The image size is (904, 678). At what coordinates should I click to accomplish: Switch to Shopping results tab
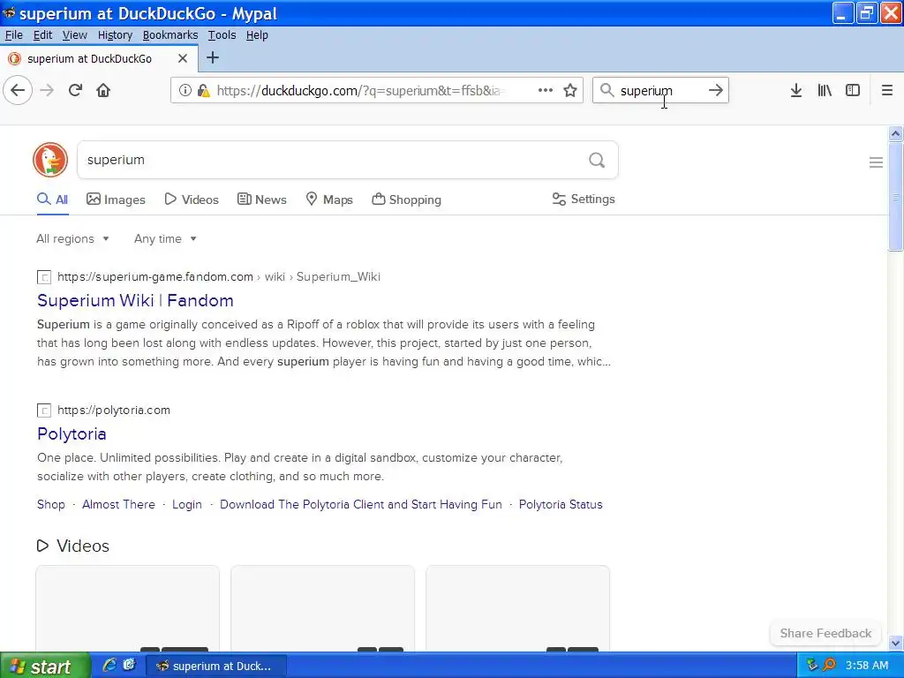(406, 200)
